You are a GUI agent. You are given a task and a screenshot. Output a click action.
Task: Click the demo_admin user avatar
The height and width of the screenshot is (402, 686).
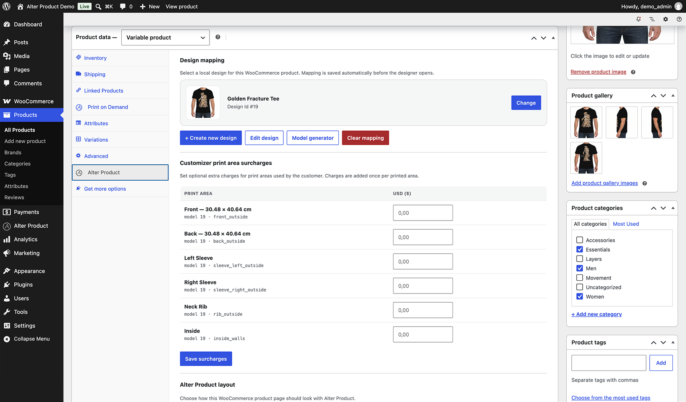pyautogui.click(x=678, y=6)
